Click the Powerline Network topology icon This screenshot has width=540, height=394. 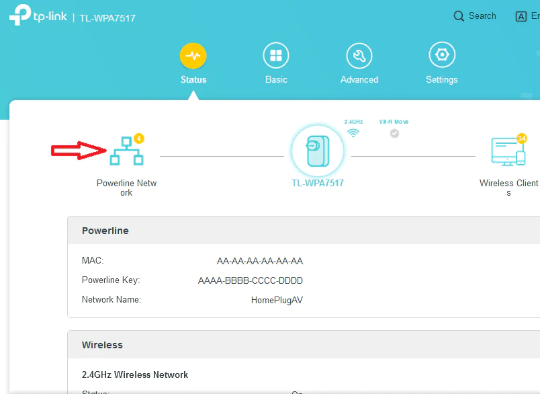coord(127,149)
